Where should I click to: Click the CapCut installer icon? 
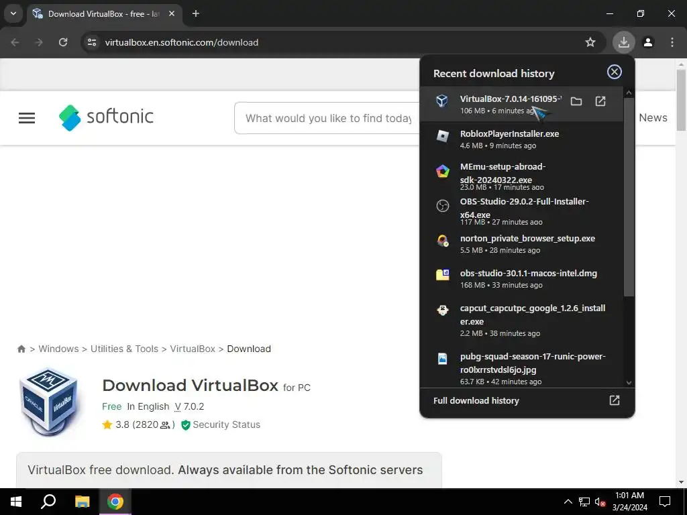click(x=443, y=310)
